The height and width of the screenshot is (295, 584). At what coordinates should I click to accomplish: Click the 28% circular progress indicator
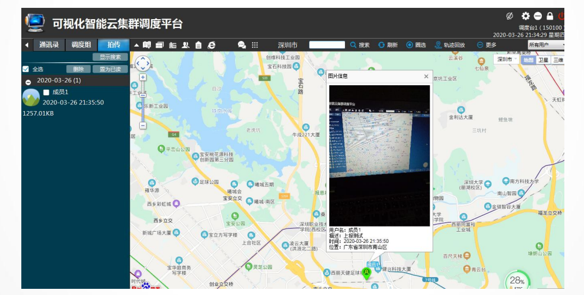tap(517, 280)
